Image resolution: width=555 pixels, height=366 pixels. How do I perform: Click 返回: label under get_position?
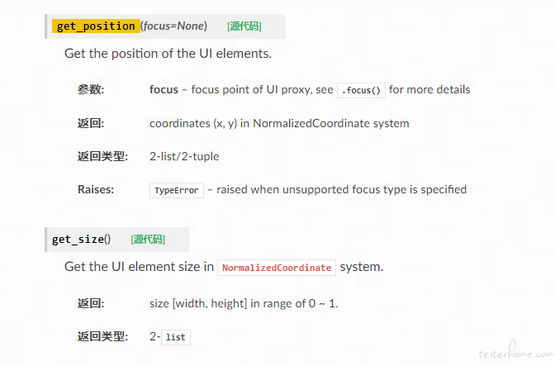[91, 123]
